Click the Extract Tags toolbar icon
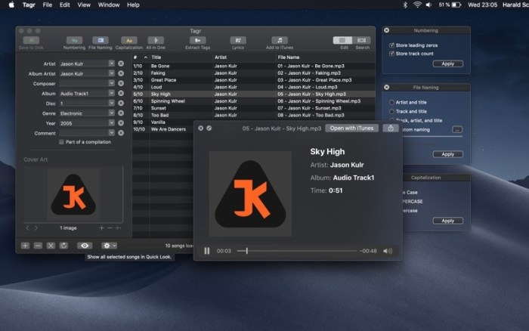Screen dimensions: 529x331 pyautogui.click(x=197, y=40)
